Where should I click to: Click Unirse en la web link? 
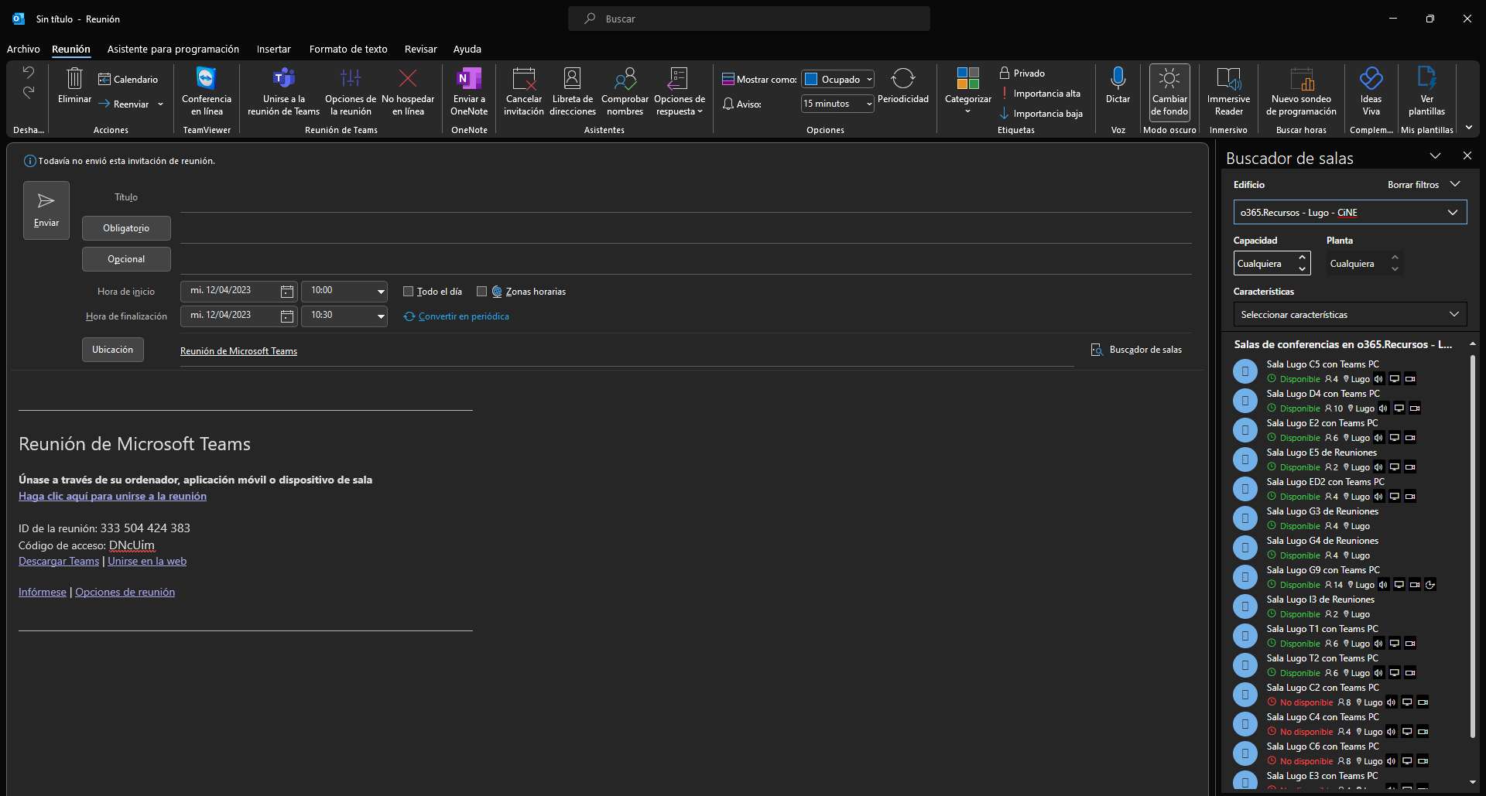coord(147,561)
